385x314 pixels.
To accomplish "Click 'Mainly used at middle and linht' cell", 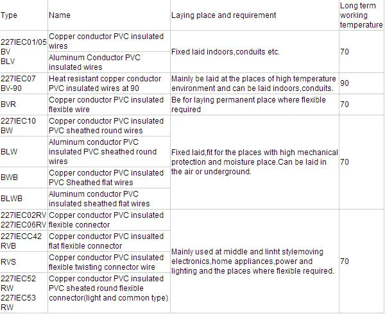I will (255, 261).
